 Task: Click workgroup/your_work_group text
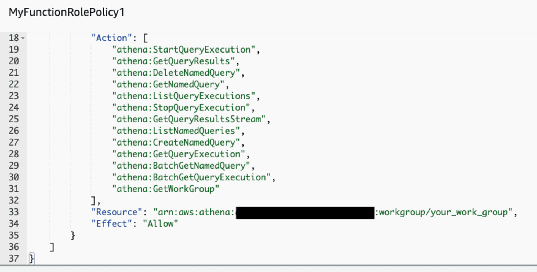pos(444,212)
